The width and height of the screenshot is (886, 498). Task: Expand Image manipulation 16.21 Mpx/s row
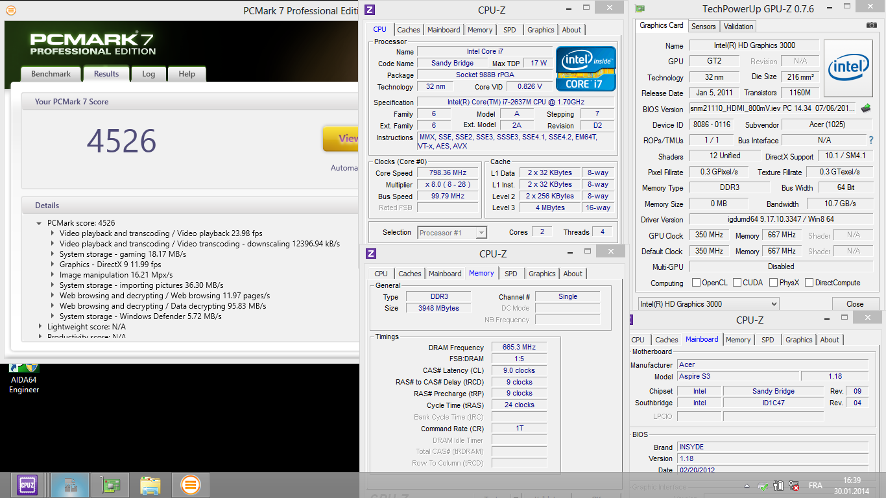point(53,275)
